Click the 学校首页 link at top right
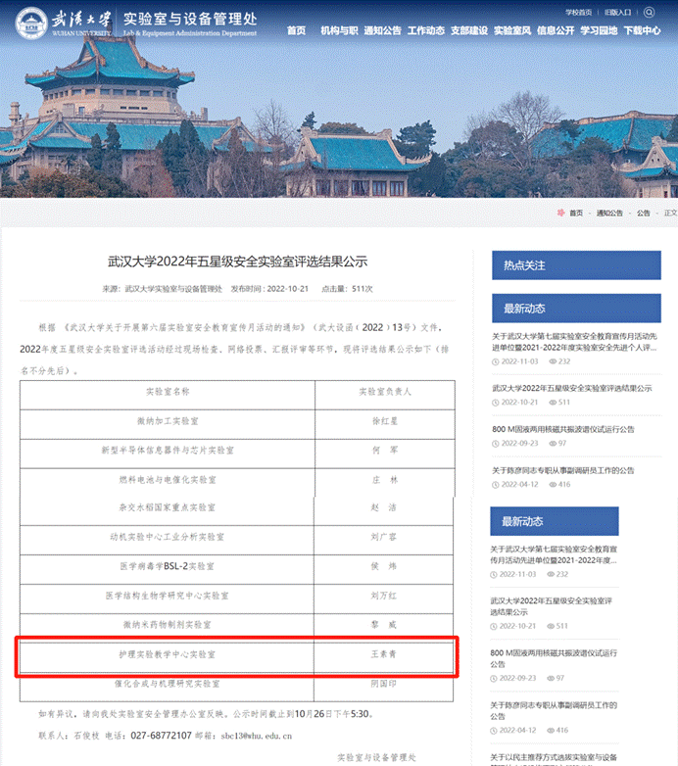 pyautogui.click(x=578, y=12)
